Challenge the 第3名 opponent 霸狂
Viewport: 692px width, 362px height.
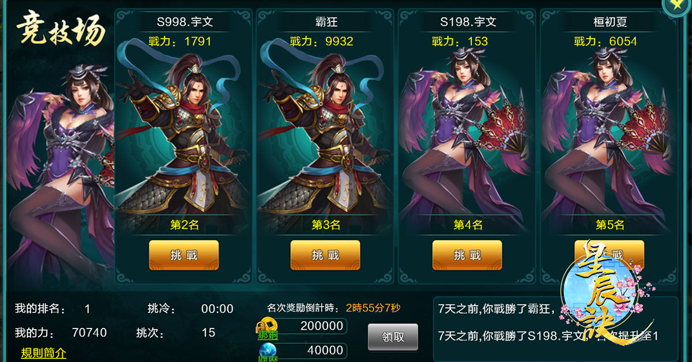[325, 255]
